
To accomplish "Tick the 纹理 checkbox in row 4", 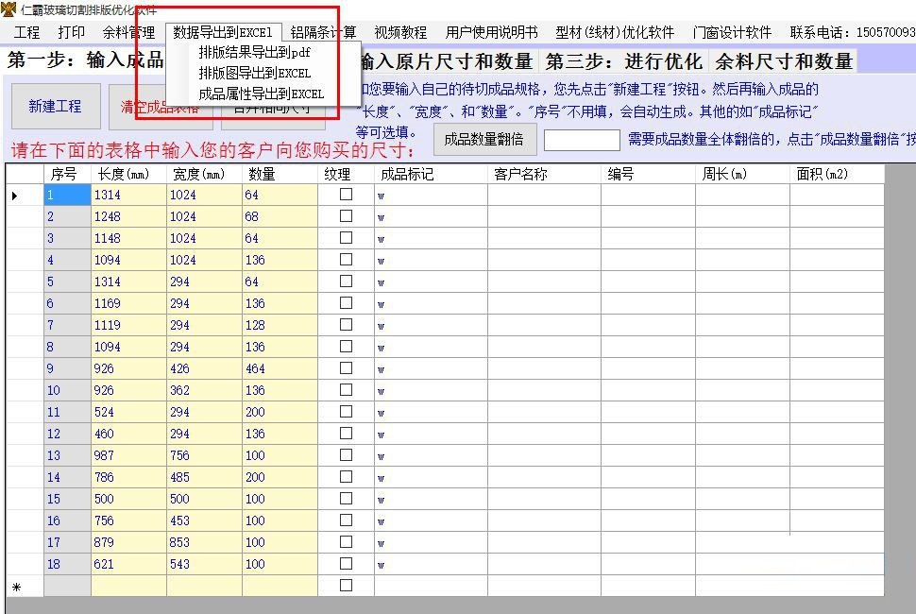I will pos(346,260).
